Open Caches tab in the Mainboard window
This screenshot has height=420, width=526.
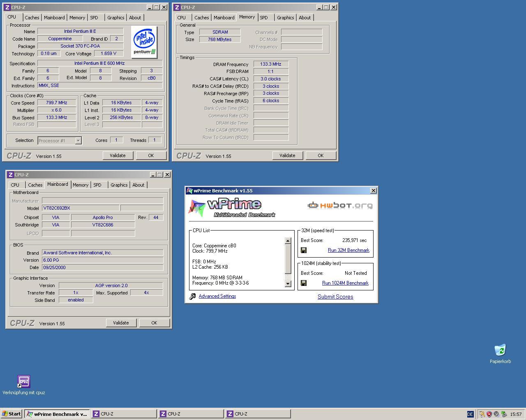click(x=35, y=185)
